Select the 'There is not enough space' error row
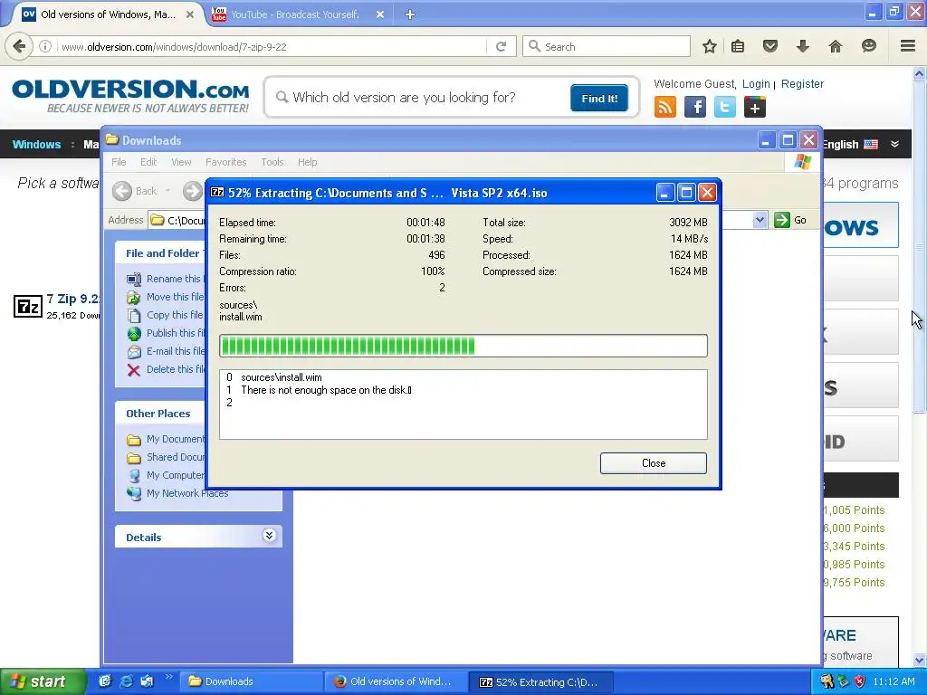The width and height of the screenshot is (927, 695). pyautogui.click(x=463, y=390)
